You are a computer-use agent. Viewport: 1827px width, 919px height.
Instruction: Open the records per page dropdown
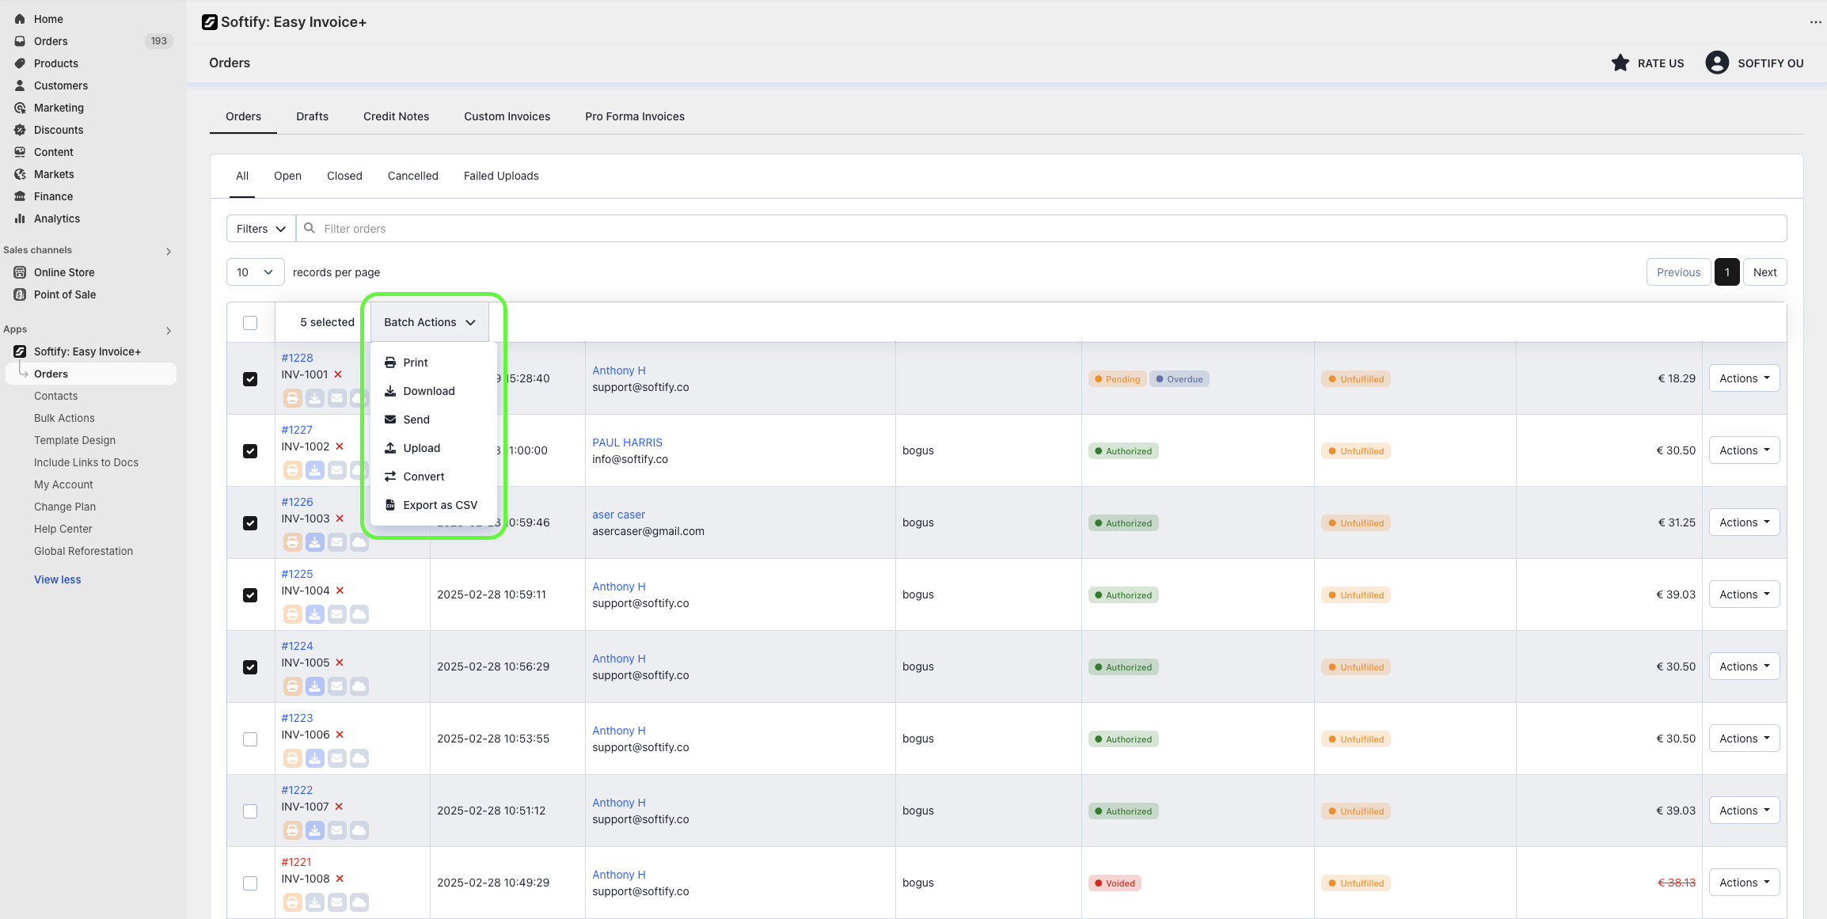[x=255, y=272]
